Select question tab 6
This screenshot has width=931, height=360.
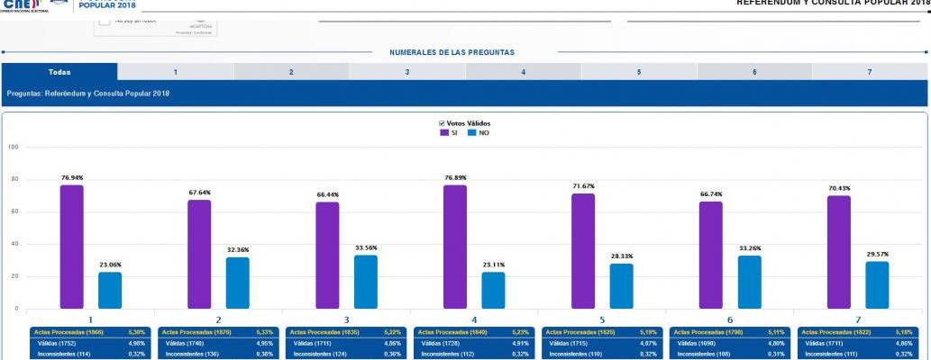click(754, 71)
